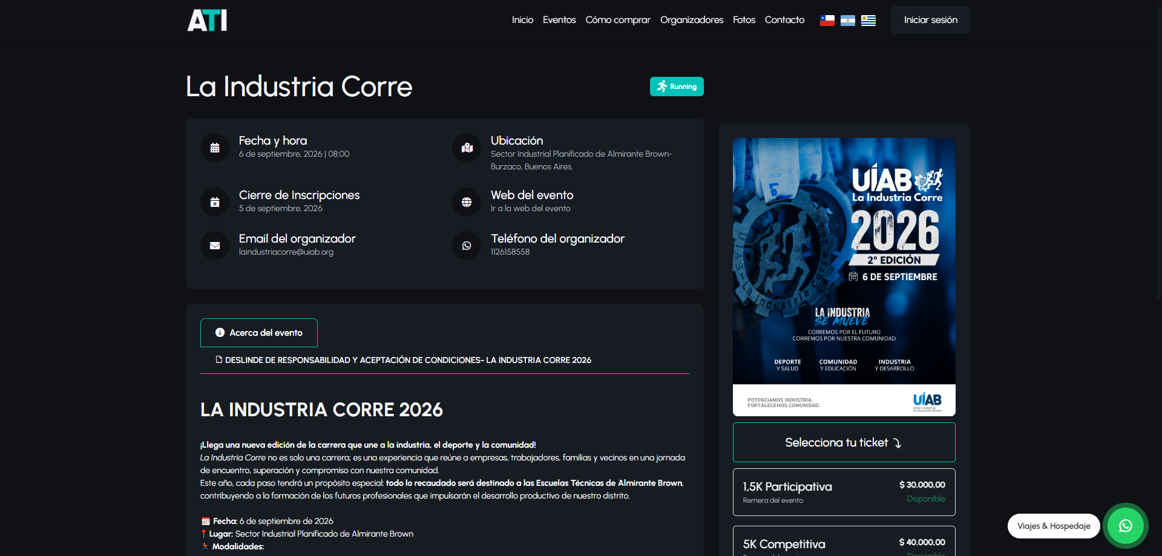1162x556 pixels.
Task: Select the Chile flag language icon
Action: (x=827, y=21)
